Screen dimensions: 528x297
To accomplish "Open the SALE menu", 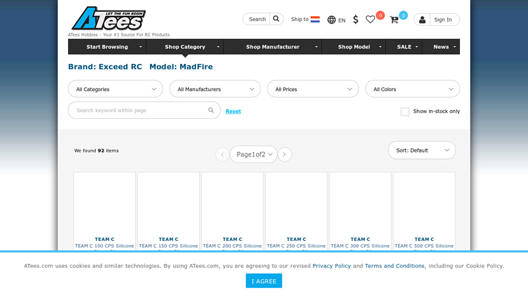I will point(404,47).
